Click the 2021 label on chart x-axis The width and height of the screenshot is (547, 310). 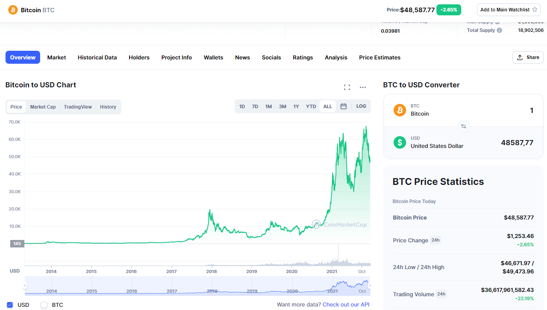click(x=332, y=271)
